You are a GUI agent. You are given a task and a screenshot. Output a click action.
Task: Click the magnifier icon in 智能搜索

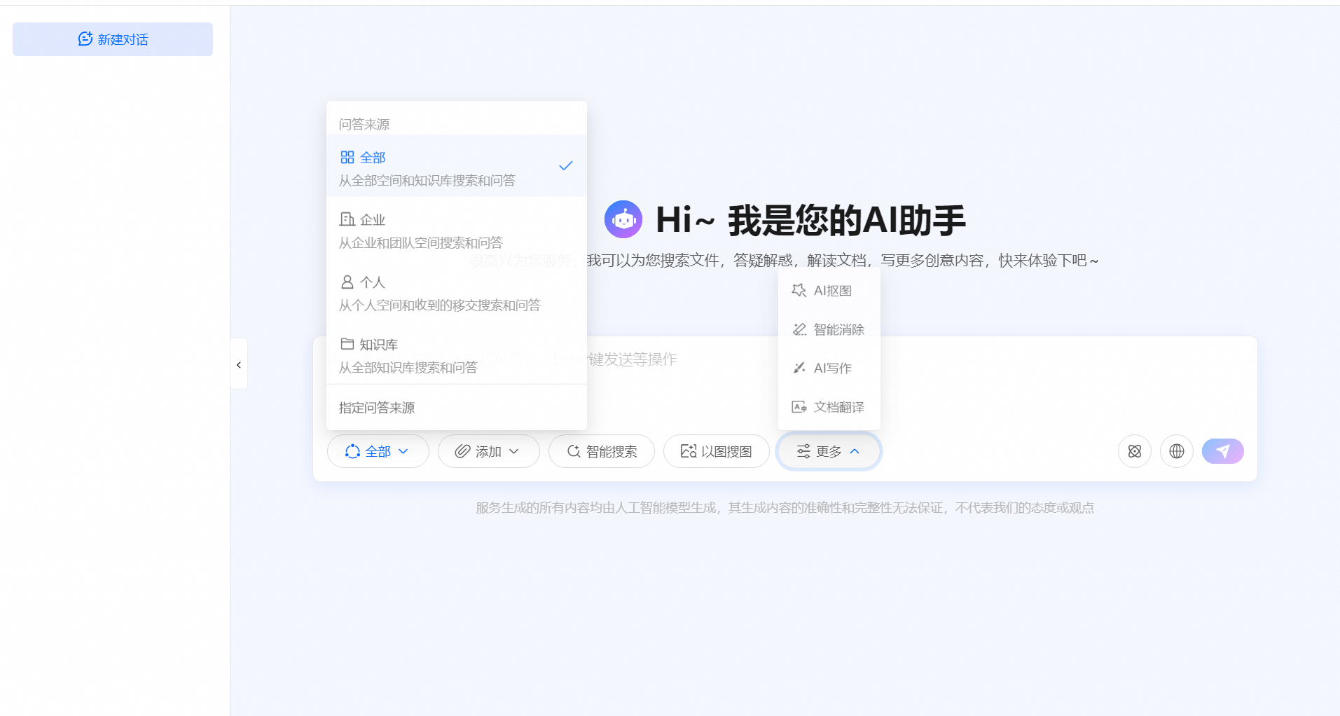pos(574,451)
